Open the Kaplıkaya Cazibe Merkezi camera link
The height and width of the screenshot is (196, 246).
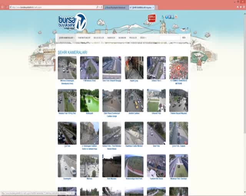click(x=134, y=146)
